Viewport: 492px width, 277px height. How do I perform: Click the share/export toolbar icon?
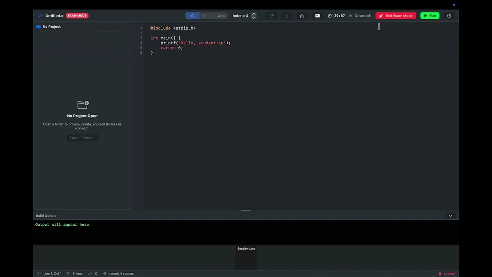tap(302, 16)
